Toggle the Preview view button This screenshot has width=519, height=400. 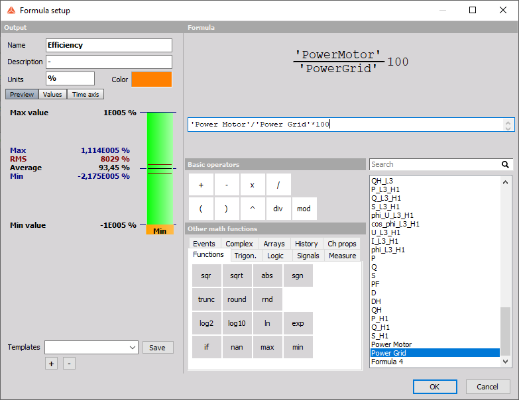click(22, 94)
